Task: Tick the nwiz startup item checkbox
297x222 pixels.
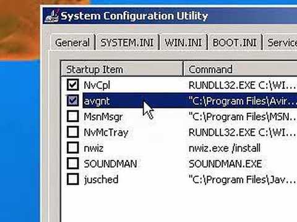Action: (72, 148)
